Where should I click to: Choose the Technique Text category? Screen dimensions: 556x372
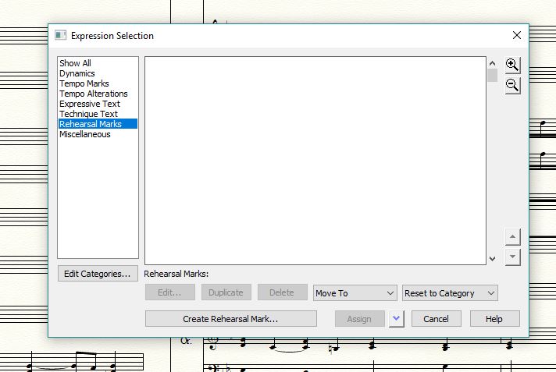(88, 114)
